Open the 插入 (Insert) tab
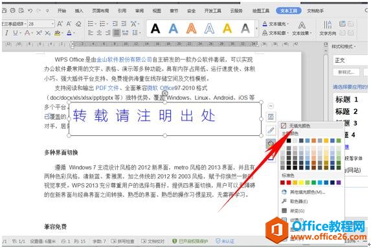 coord(79,10)
